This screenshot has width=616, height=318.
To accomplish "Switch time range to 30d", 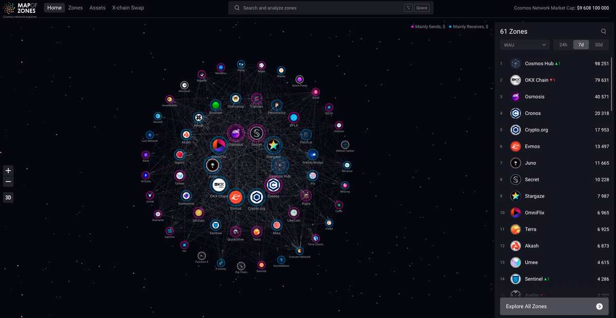I will pyautogui.click(x=599, y=45).
